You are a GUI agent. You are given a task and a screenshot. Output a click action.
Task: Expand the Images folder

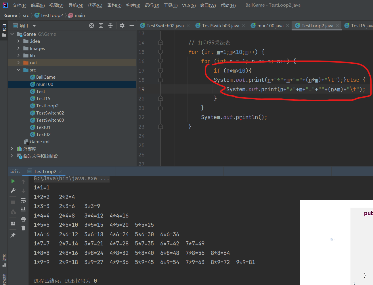coord(18,48)
